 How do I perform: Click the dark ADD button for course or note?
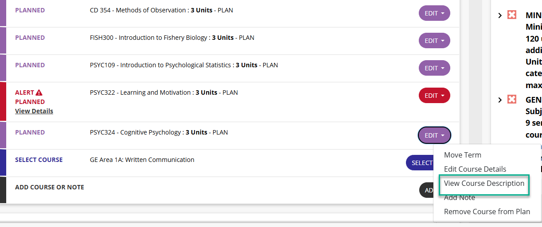click(x=427, y=190)
